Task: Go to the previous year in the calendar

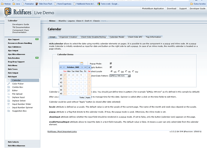Action: [61, 67]
